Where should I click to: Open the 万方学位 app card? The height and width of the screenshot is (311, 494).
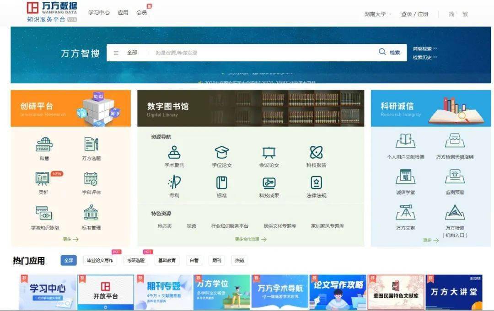tap(222, 292)
